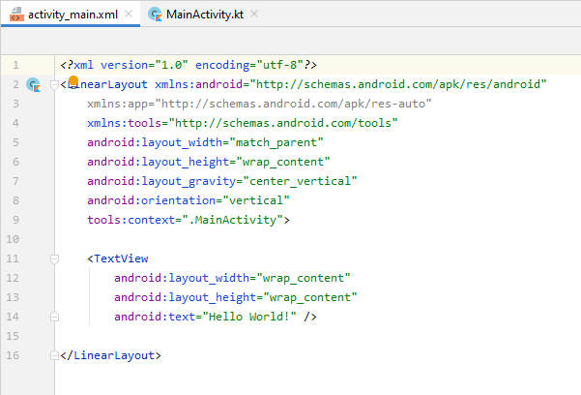Click the Kotlin class icon on MainActivity.kt tab
The width and height of the screenshot is (581, 395).
click(x=155, y=15)
